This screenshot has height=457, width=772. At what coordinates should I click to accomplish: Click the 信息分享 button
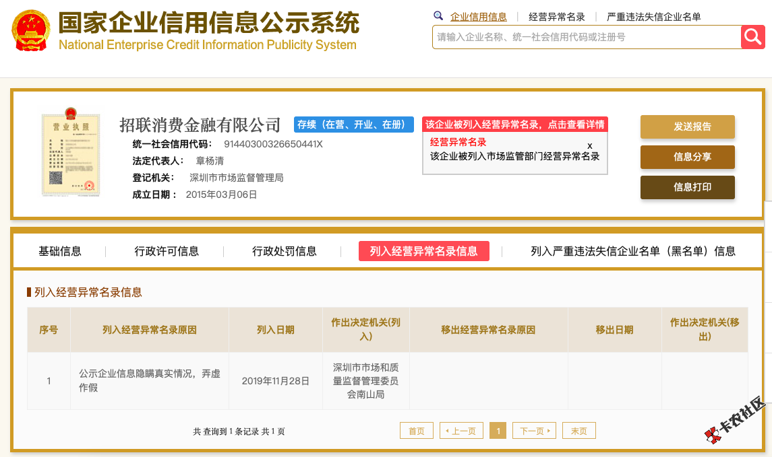click(687, 157)
